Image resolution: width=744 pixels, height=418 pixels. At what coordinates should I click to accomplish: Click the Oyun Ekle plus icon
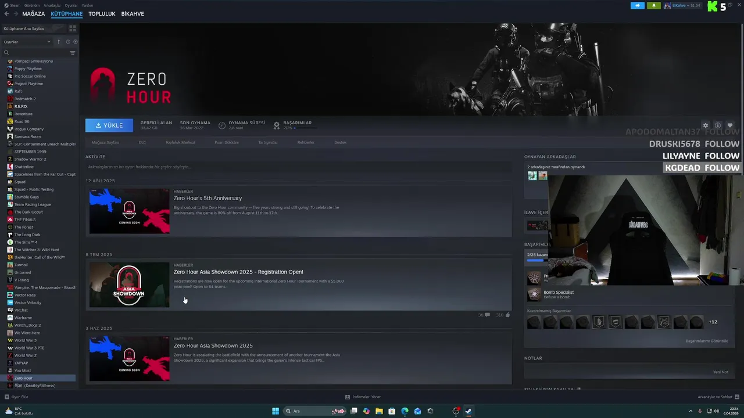(x=7, y=397)
